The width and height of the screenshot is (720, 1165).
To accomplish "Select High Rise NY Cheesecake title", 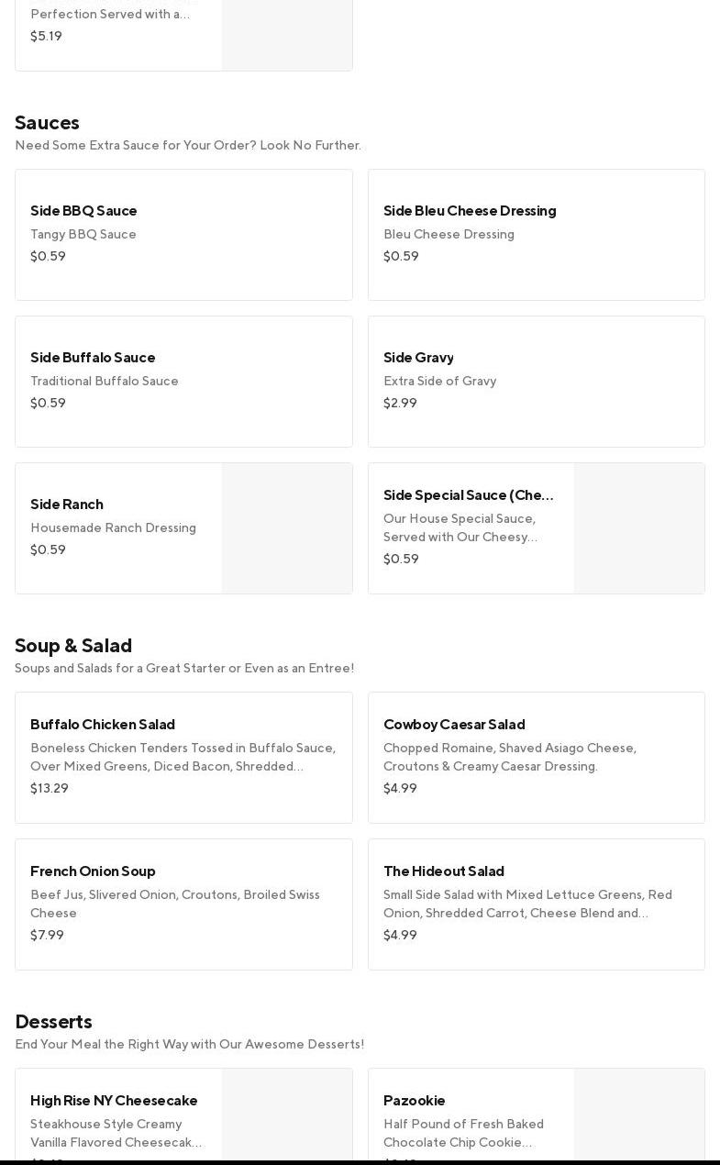I will (114, 1100).
